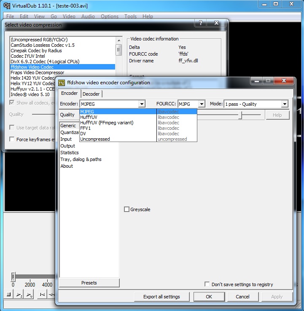Select ffdshow Video Codec entry

click(63, 67)
